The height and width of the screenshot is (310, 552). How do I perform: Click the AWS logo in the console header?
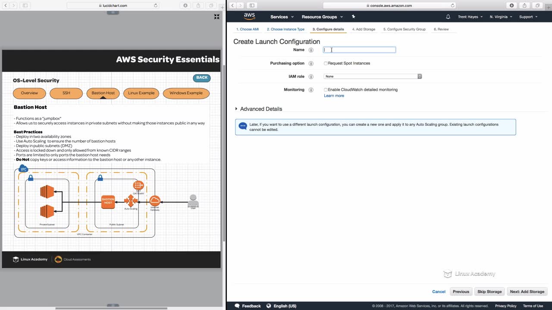tap(249, 16)
